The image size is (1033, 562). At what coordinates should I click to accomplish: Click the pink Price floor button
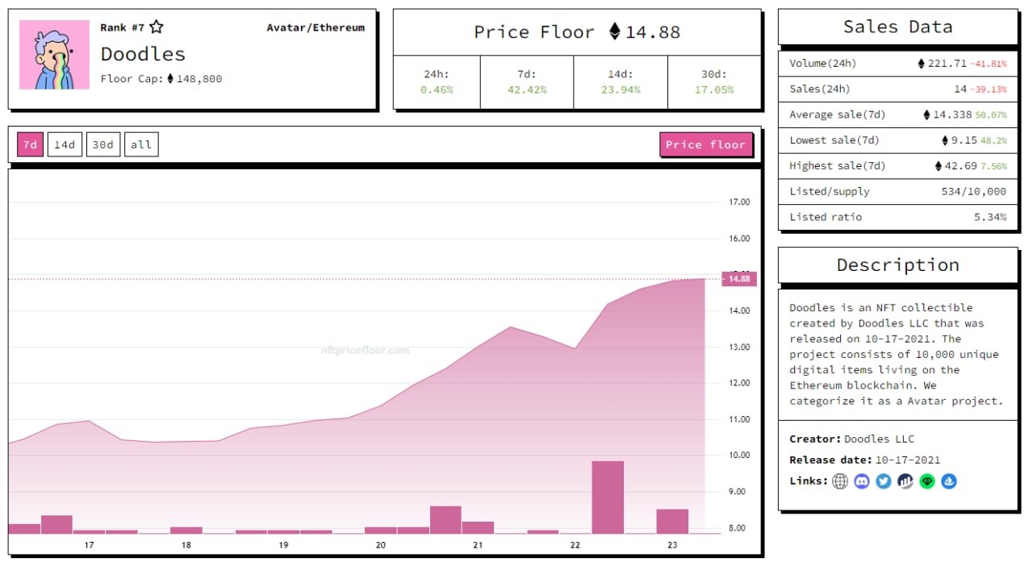(706, 144)
